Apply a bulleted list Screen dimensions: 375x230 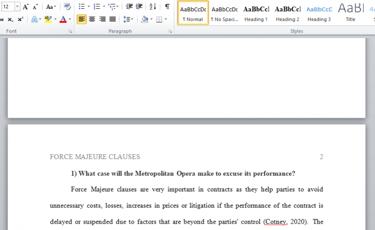82,7
